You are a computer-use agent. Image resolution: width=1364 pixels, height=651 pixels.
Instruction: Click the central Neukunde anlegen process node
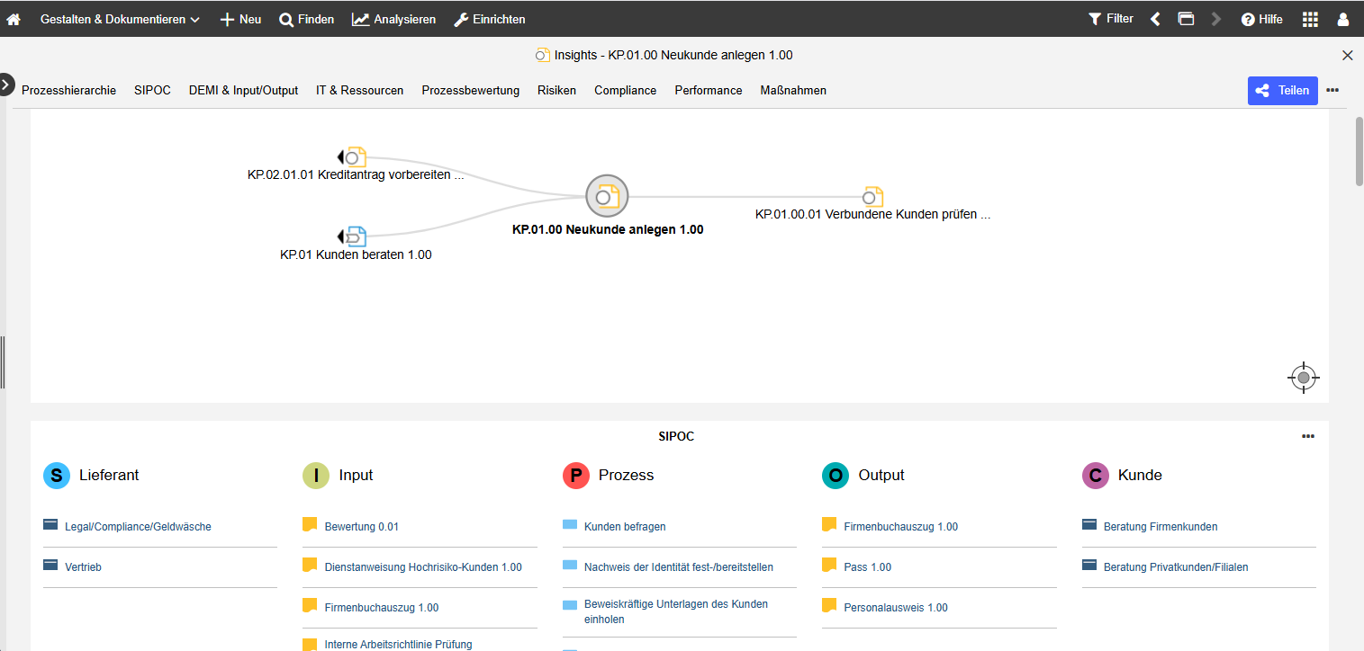(x=606, y=195)
